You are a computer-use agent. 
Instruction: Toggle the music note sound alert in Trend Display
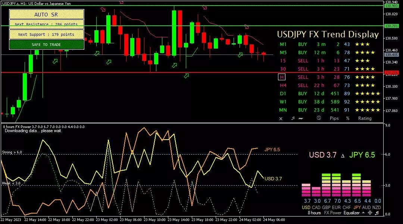point(293,118)
